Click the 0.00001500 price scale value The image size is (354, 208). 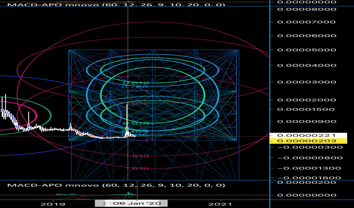click(x=306, y=110)
